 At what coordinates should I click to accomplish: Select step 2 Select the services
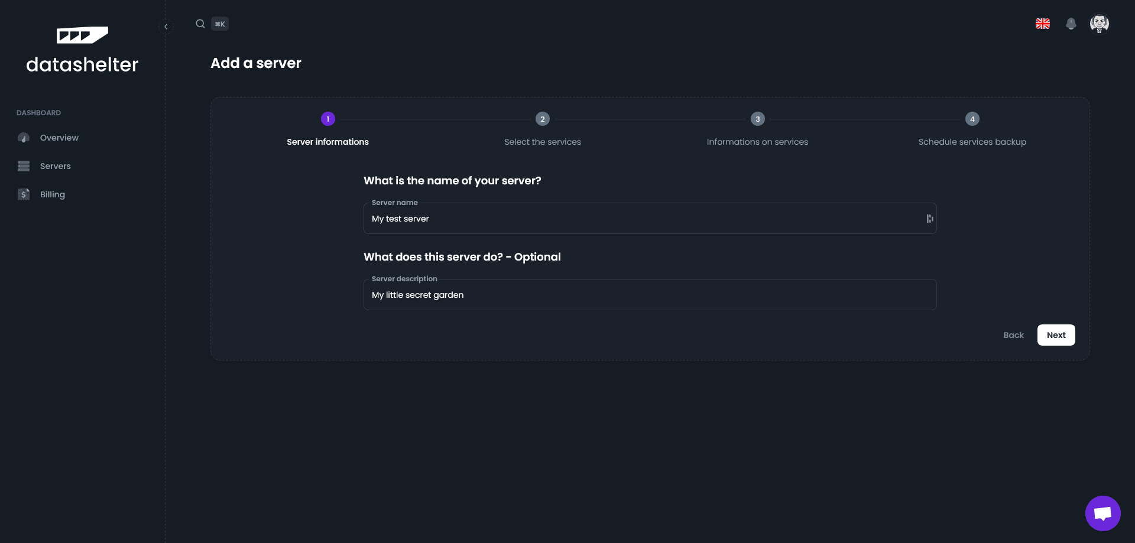(x=543, y=119)
